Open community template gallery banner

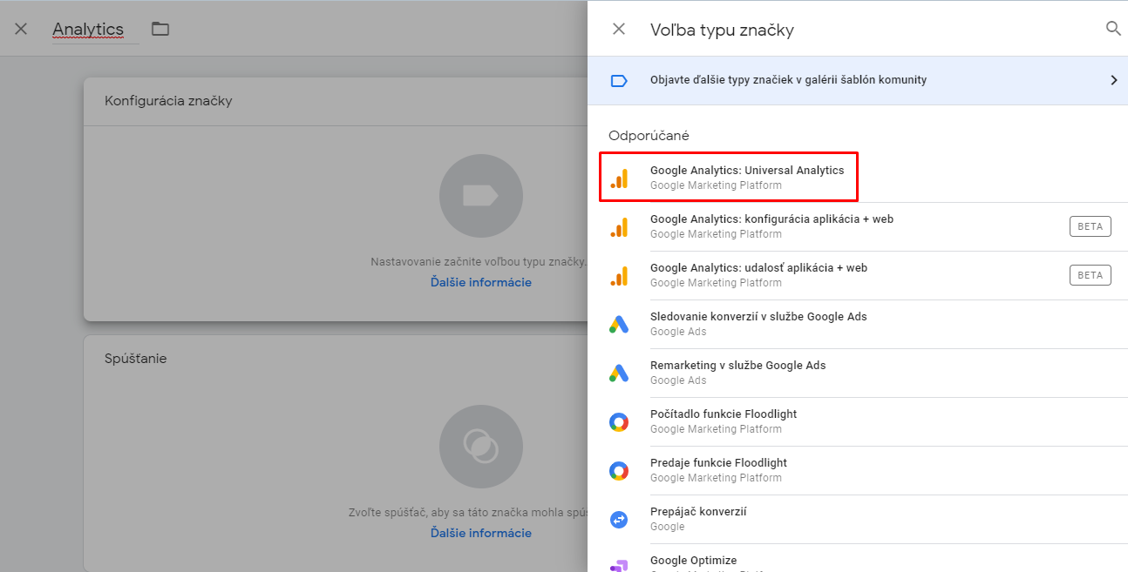pyautogui.click(x=858, y=80)
